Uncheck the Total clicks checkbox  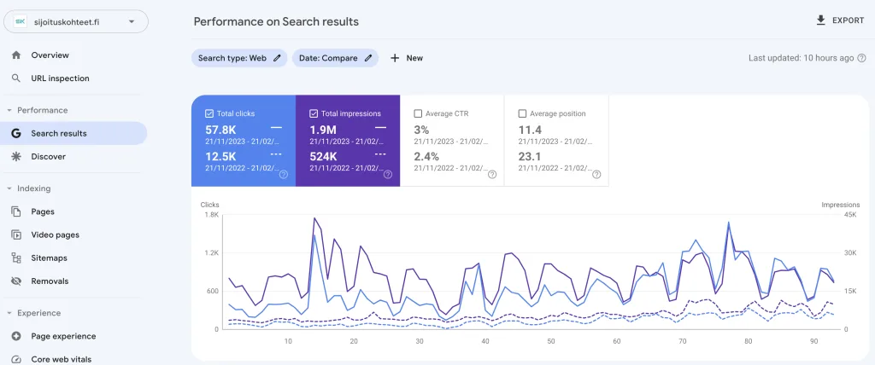(209, 113)
